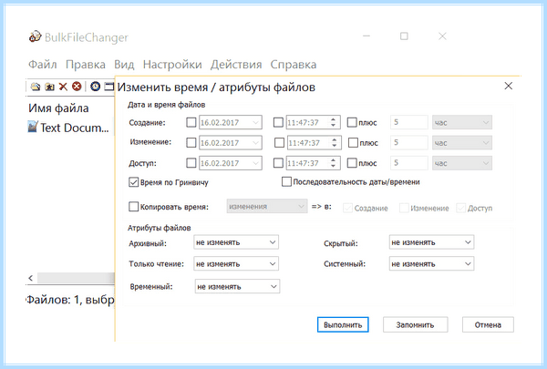Check the плюс box in the Изменение row

[354, 143]
